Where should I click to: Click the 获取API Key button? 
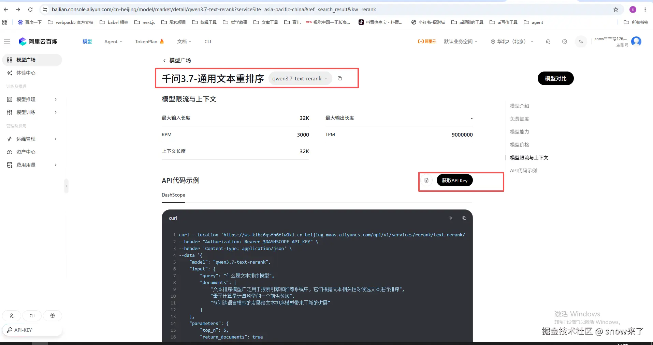click(x=455, y=180)
